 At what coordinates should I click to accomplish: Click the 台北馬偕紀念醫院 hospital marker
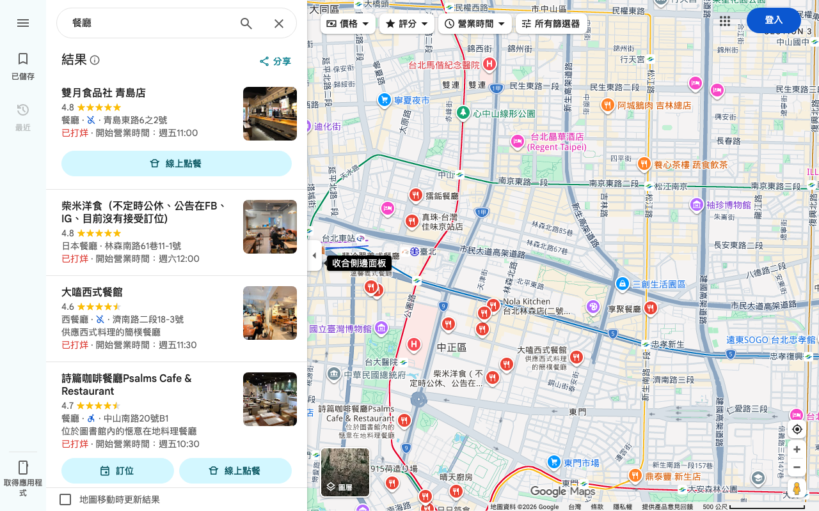pyautogui.click(x=489, y=64)
